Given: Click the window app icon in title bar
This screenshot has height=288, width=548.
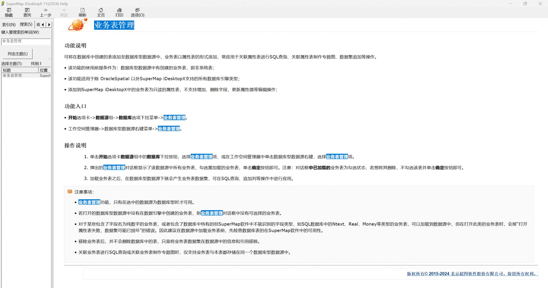Looking at the screenshot, I should (x=3, y=4).
